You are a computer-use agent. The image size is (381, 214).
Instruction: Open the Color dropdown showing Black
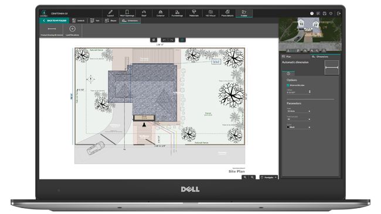tap(298, 127)
